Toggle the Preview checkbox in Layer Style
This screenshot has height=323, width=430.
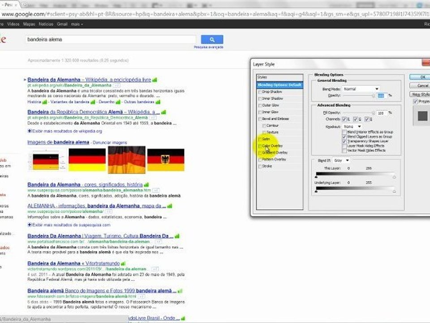pyautogui.click(x=416, y=102)
